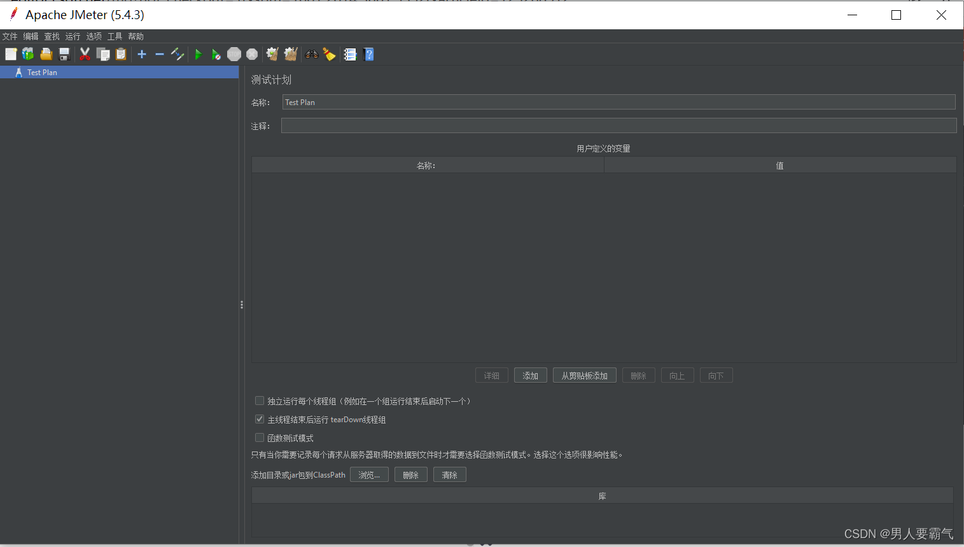Click the New test plan icon

click(11, 55)
